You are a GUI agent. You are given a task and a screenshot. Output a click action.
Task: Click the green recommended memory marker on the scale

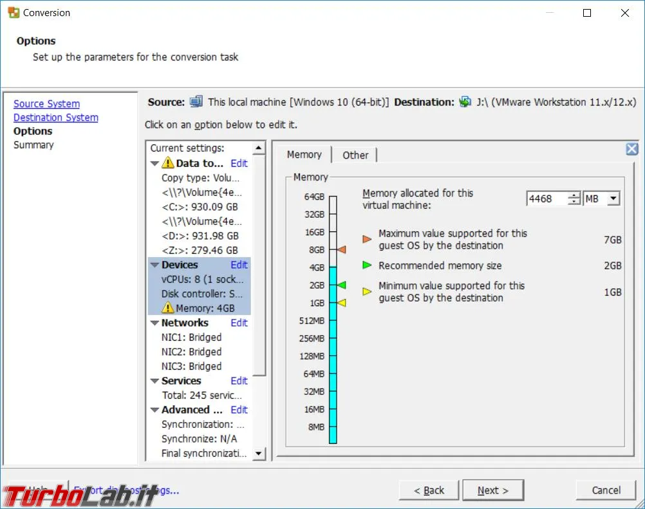[x=341, y=285]
